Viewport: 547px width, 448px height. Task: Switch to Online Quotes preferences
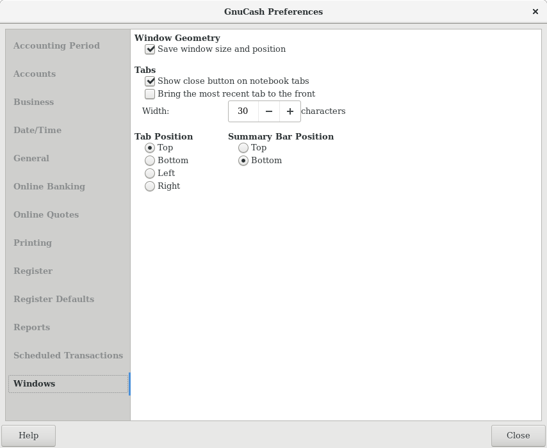(x=68, y=215)
